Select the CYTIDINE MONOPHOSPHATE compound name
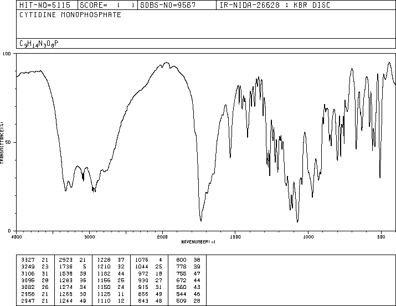 pos(70,15)
